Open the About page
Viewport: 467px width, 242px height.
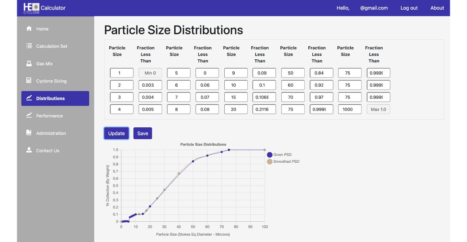tap(437, 7)
